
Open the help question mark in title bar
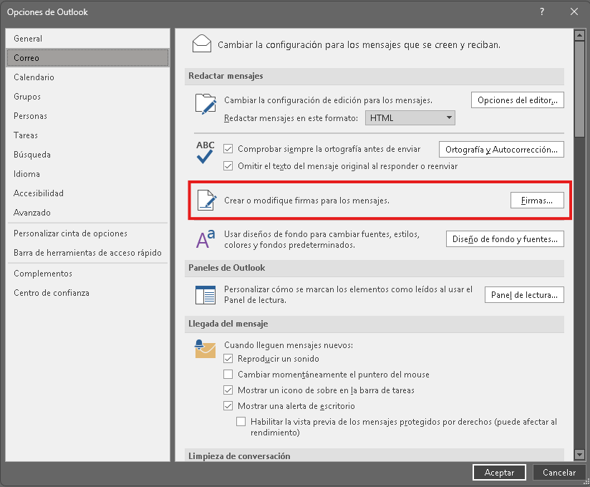point(542,11)
